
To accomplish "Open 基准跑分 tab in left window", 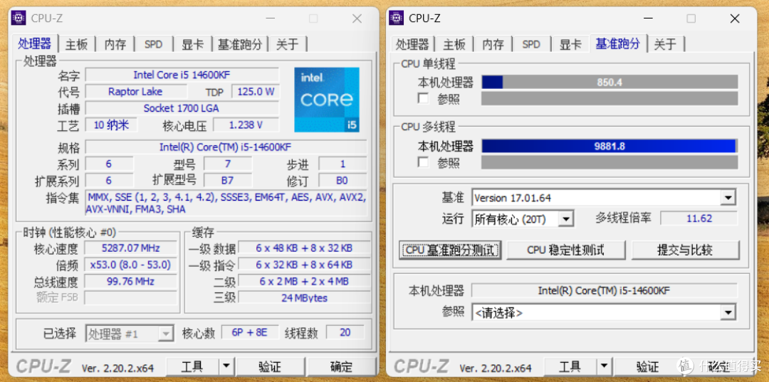I will pos(240,44).
